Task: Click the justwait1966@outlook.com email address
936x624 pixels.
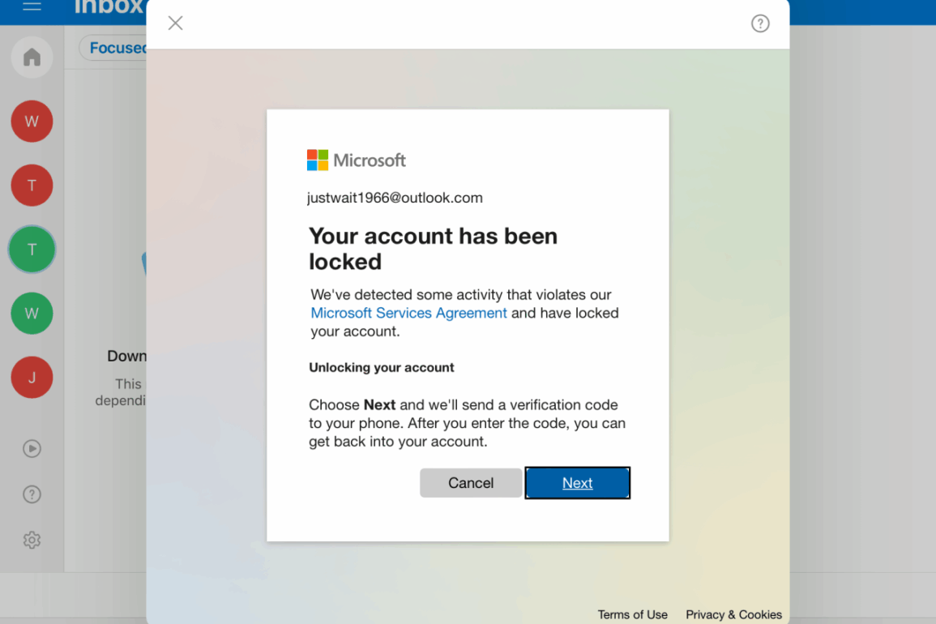Action: tap(395, 199)
